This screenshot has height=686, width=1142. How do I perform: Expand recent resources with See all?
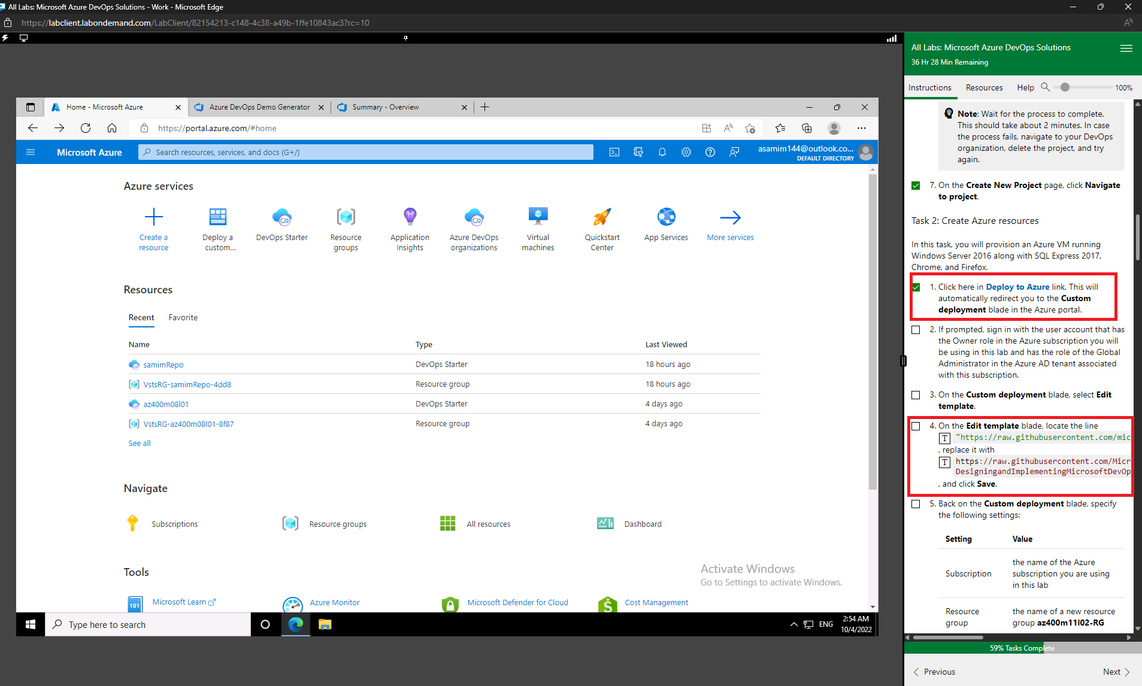coord(139,443)
